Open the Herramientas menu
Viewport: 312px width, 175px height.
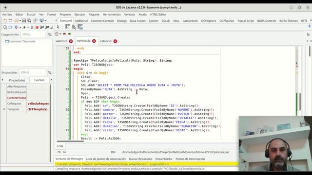112,15
